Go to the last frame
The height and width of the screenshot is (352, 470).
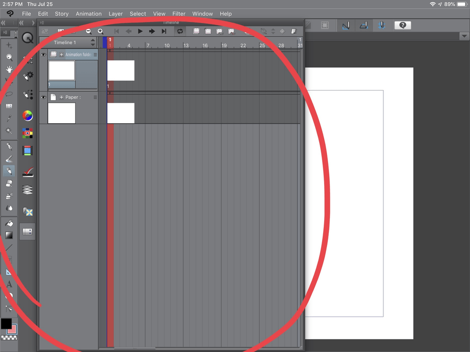[x=164, y=31]
